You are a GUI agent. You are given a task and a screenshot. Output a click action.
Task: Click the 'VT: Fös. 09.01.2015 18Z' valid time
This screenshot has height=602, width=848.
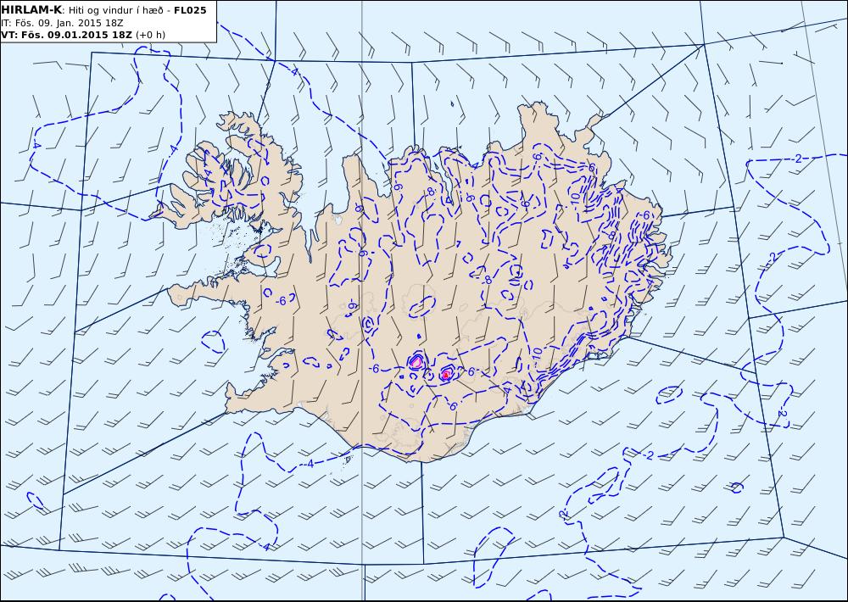click(x=66, y=35)
